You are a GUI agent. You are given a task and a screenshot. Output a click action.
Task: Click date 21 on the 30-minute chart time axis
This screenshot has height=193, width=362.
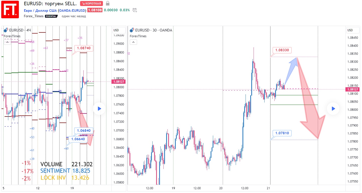(268, 188)
